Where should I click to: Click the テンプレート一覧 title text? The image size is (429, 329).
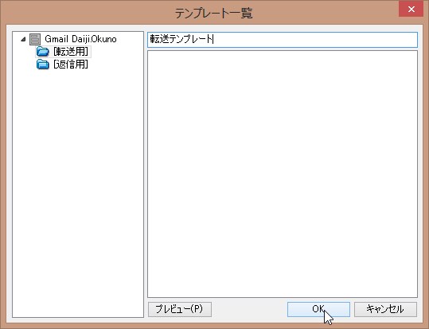click(213, 14)
